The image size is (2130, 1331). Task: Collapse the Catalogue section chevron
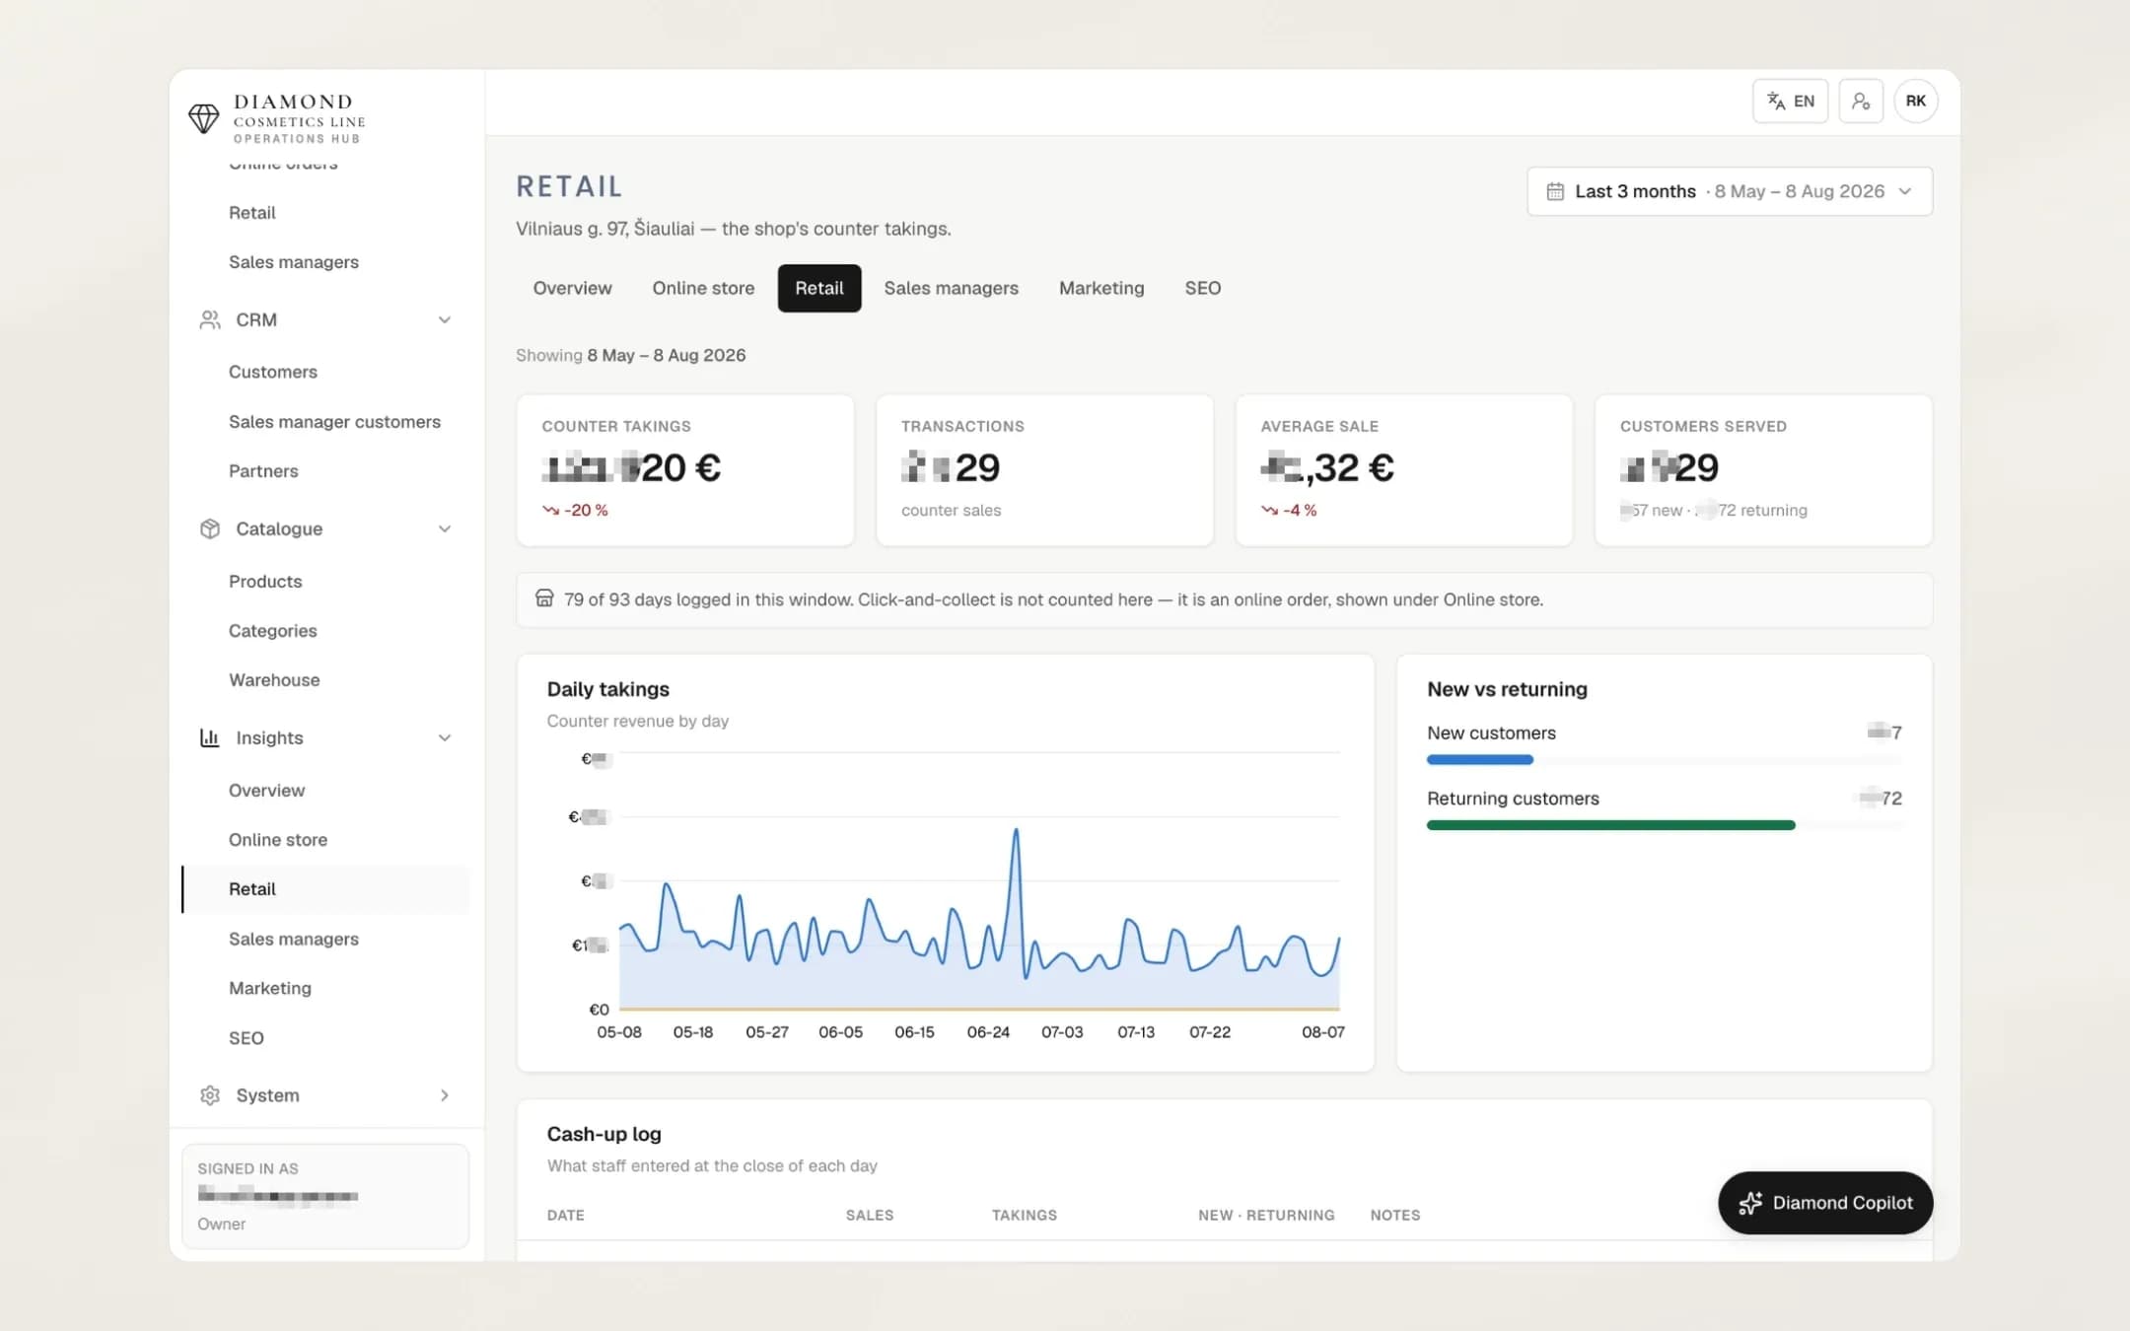445,528
